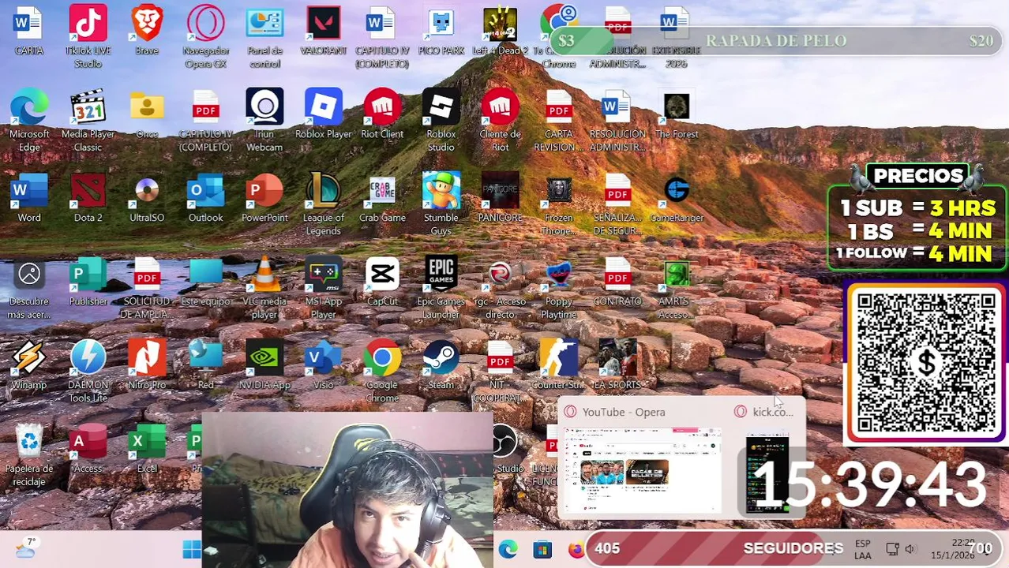Open the Descubre más acerca icon
The image size is (1009, 568).
tap(29, 287)
